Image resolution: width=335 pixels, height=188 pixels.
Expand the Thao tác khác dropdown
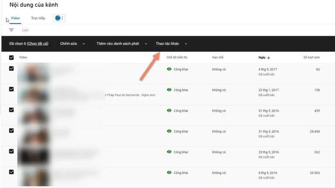coord(171,44)
